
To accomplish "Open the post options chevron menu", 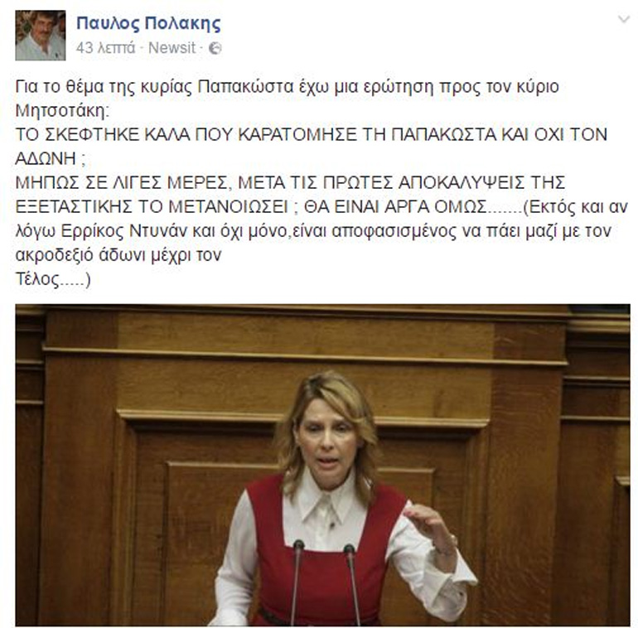I will [x=623, y=19].
